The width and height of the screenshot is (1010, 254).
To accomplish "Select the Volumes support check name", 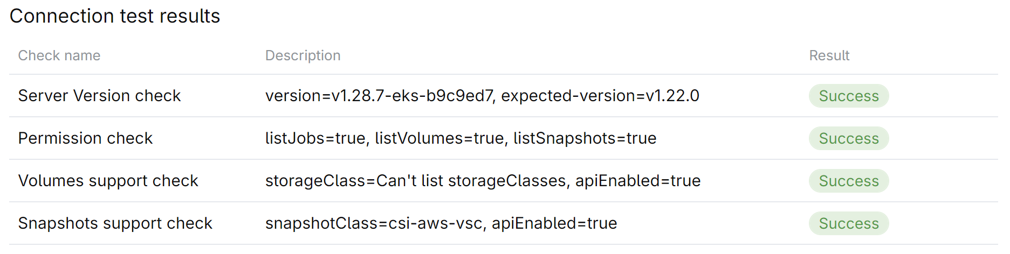I will 108,181.
